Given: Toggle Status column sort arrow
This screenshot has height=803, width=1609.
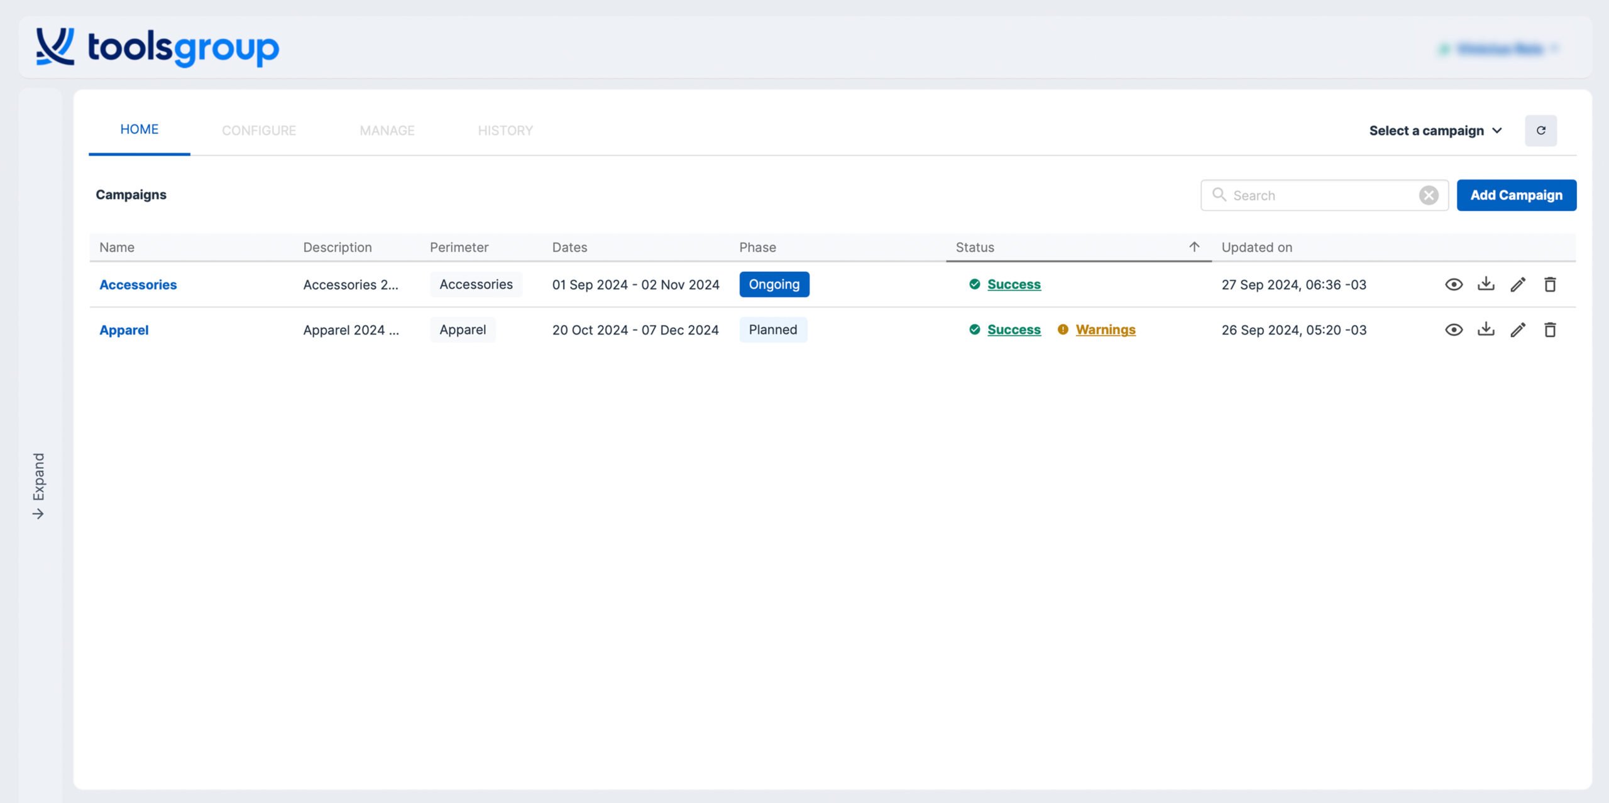Looking at the screenshot, I should click(1194, 247).
